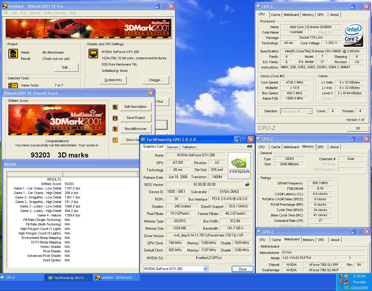Click the Intel Core 2 Extreme logo
Image resolution: width=372 pixels, height=291 pixels.
[353, 35]
